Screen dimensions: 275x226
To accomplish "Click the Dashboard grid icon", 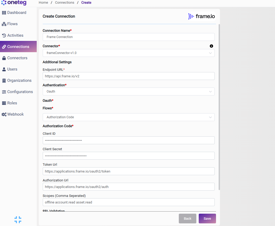I will [4, 13].
